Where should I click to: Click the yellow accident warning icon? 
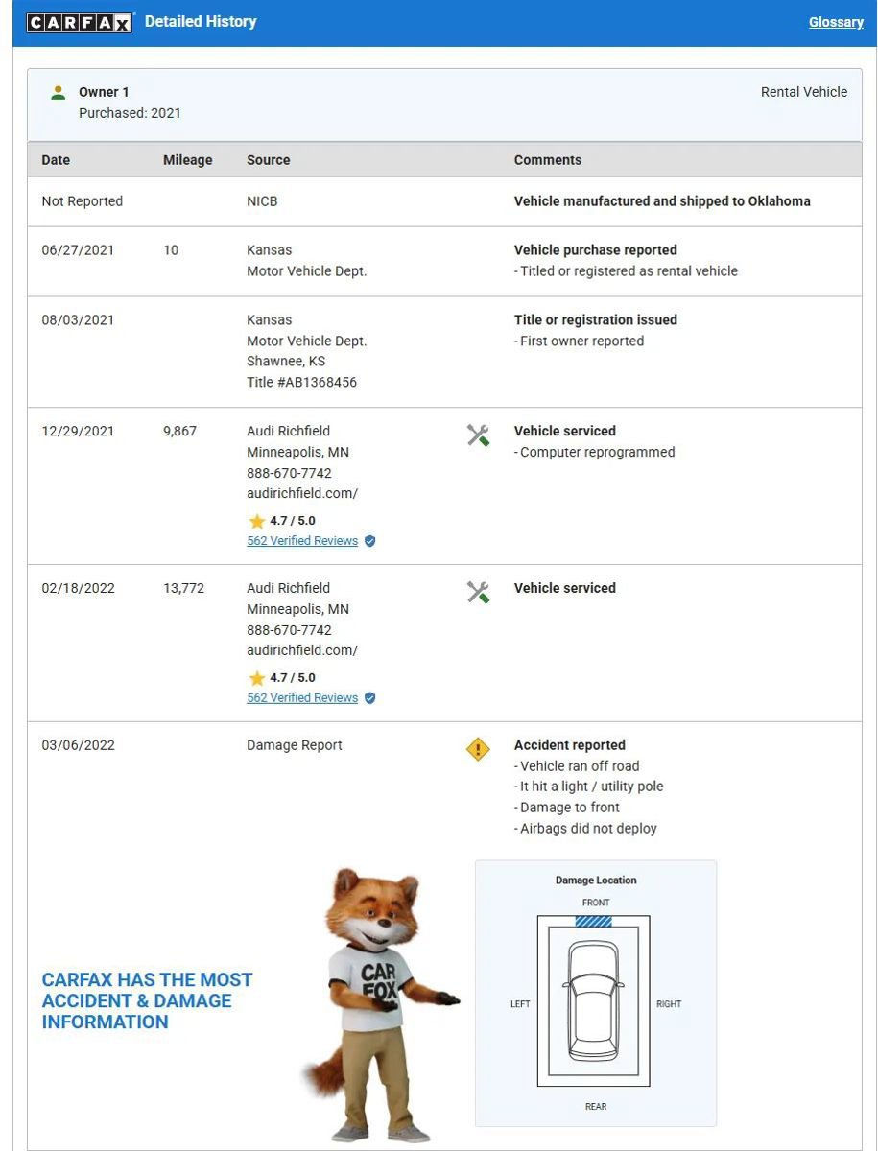478,749
